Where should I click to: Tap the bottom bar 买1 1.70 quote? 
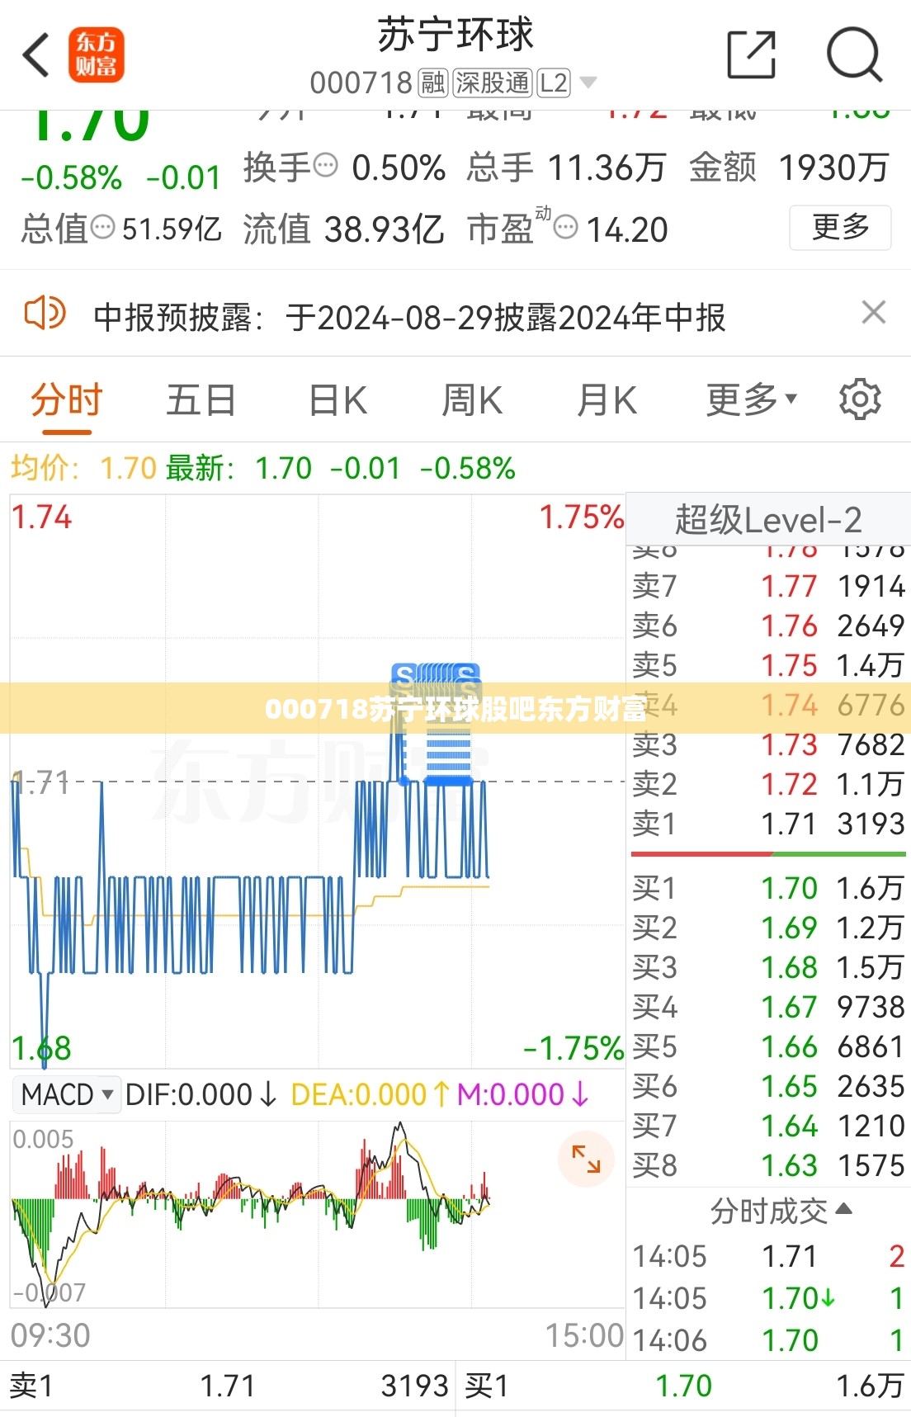pos(684,1386)
